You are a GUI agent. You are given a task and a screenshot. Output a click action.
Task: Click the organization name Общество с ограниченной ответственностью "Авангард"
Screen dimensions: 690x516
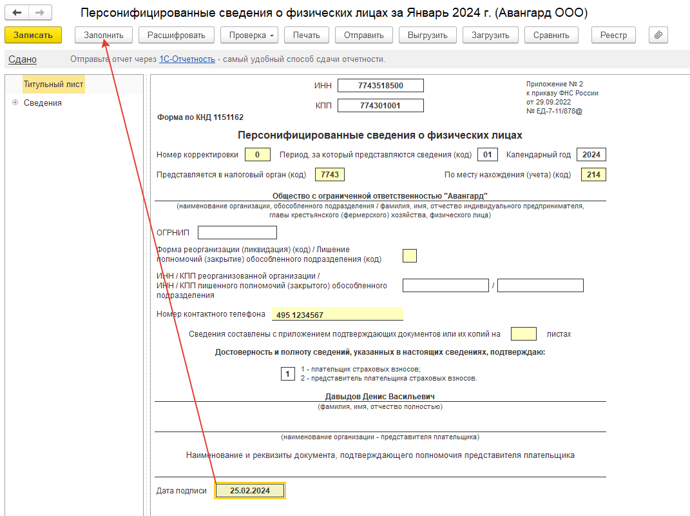click(x=380, y=195)
